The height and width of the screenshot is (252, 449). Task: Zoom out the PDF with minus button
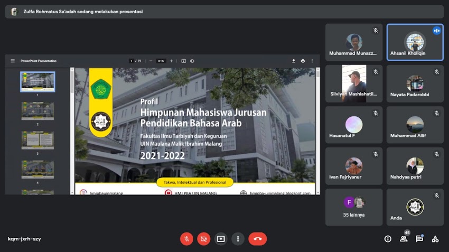[x=151, y=61]
